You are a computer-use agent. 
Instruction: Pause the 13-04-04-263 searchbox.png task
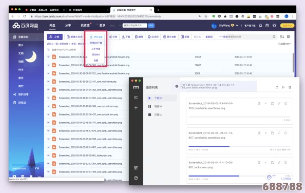click(x=259, y=103)
